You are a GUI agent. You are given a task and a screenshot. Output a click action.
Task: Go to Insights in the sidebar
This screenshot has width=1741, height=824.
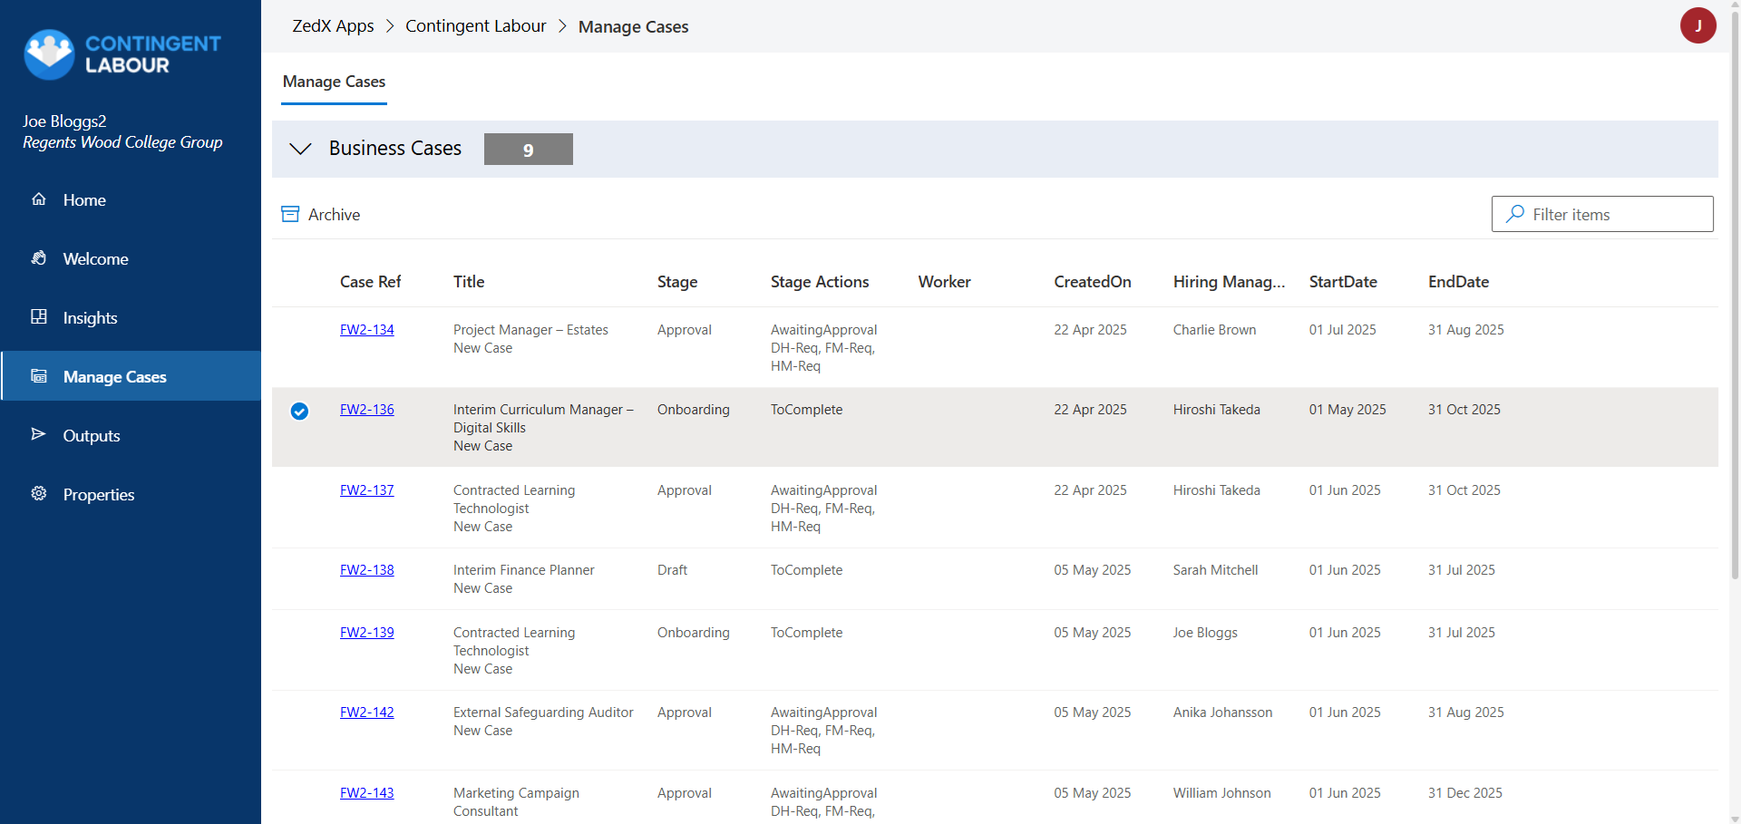pyautogui.click(x=131, y=317)
